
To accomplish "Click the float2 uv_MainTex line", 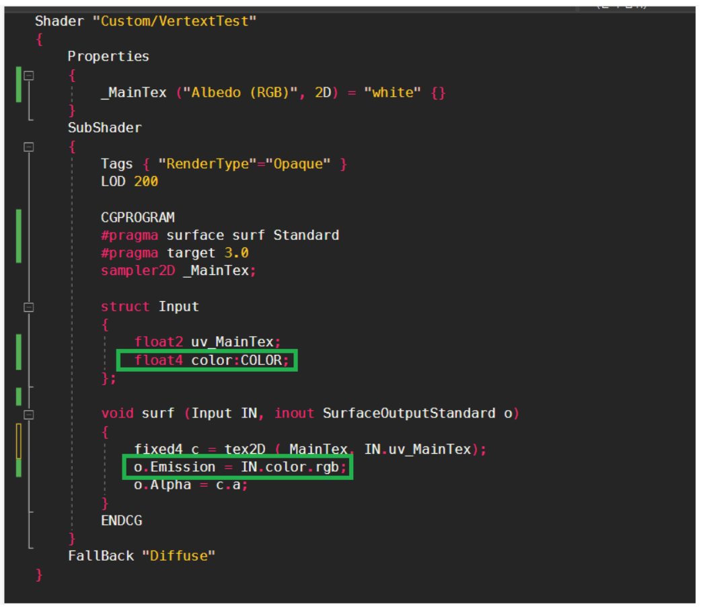I will click(208, 342).
